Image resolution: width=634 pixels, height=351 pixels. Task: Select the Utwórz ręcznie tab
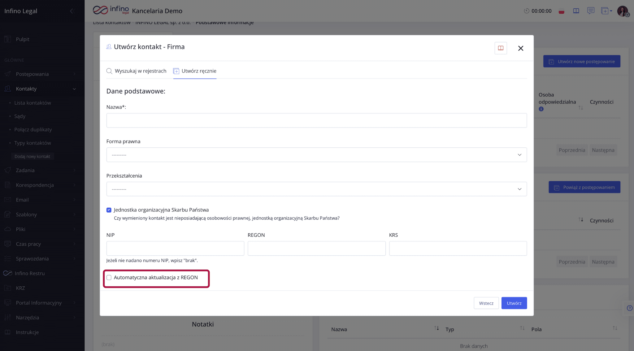(195, 71)
